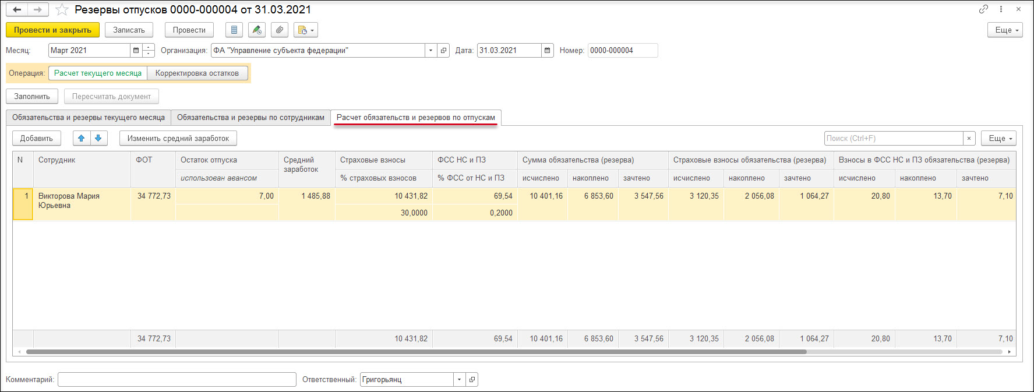This screenshot has height=392, width=1034.
Task: Select ФОТ cell 34 772,73 in row
Action: (x=153, y=204)
